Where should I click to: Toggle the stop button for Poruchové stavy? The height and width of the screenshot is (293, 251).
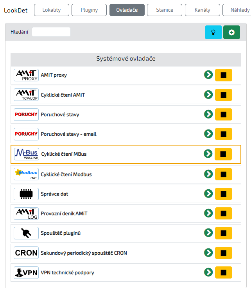224,114
